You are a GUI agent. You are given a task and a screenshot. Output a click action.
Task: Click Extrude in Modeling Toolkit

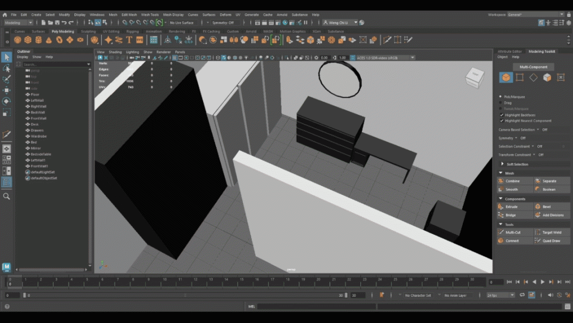pyautogui.click(x=511, y=207)
